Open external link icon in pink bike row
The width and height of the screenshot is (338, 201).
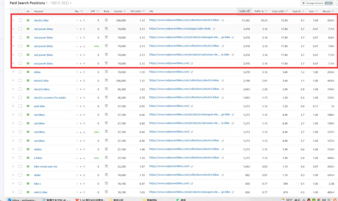tap(192, 106)
